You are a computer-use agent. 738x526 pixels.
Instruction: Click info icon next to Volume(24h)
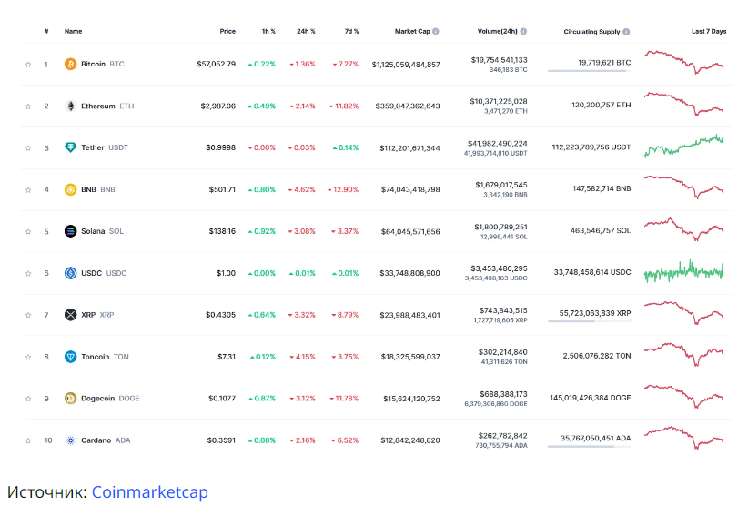pyautogui.click(x=523, y=32)
